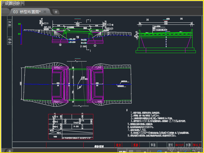
Task: Select the (1:250) scale annotation
Action: click(x=83, y=46)
